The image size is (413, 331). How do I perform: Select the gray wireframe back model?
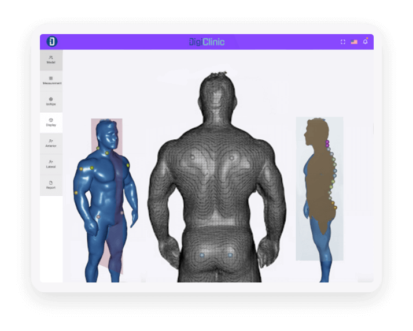pyautogui.click(x=215, y=185)
